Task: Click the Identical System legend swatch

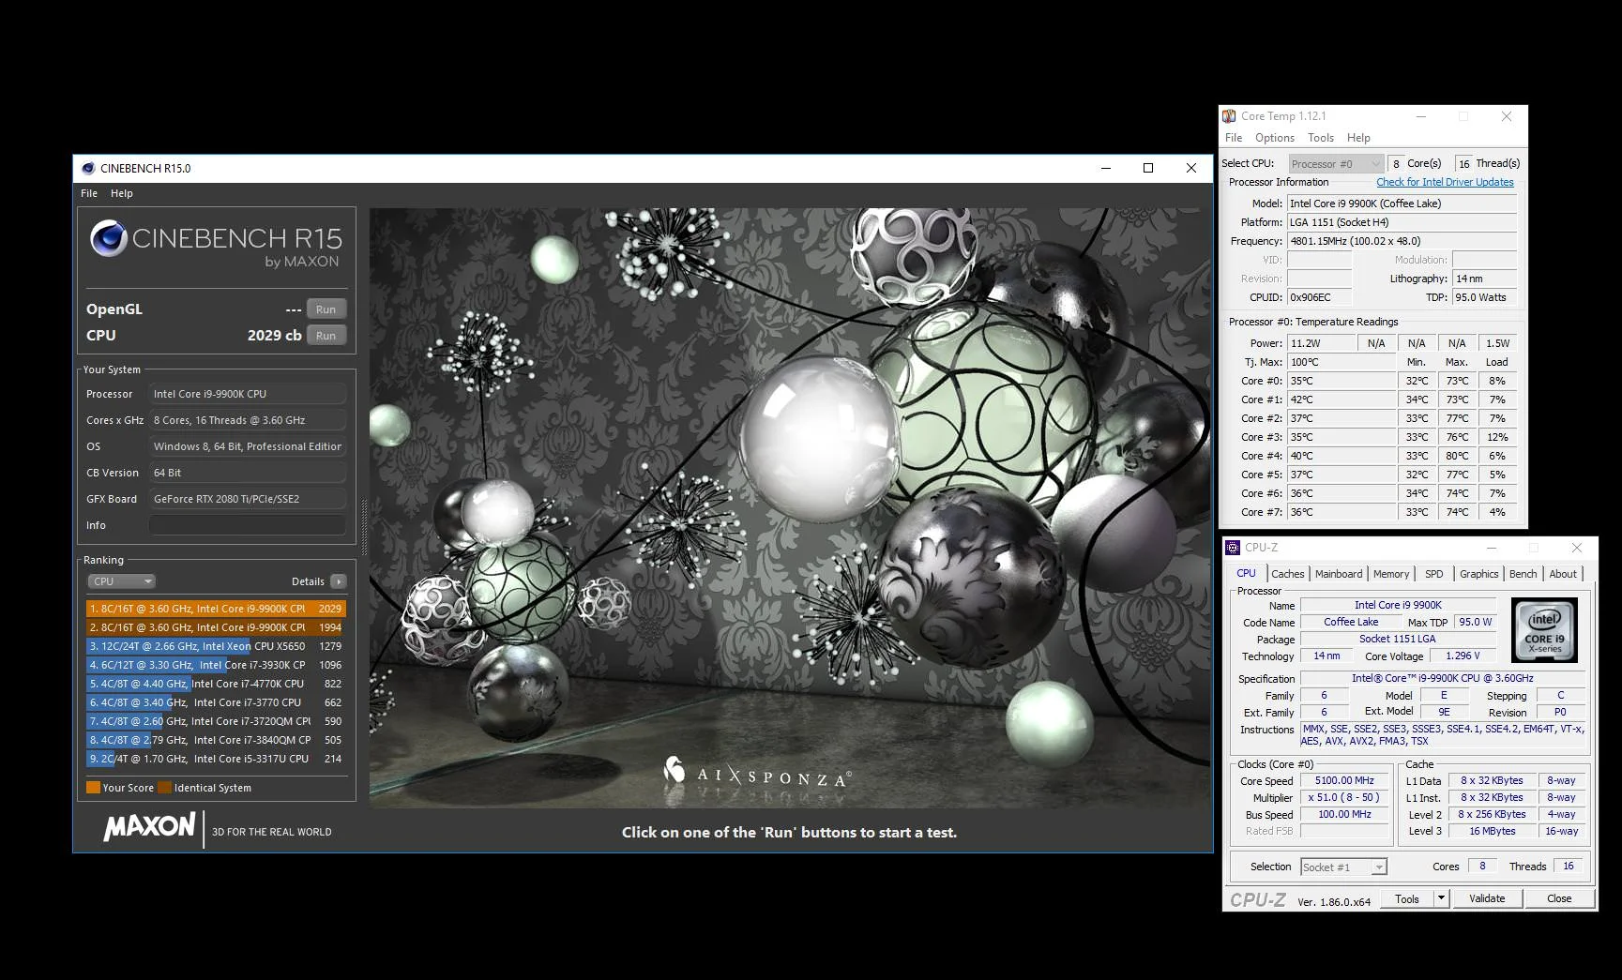Action: coord(164,788)
